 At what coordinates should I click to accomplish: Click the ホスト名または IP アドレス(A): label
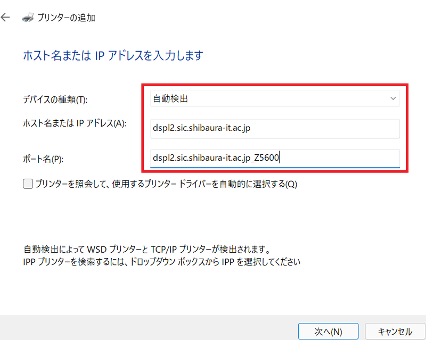click(75, 123)
